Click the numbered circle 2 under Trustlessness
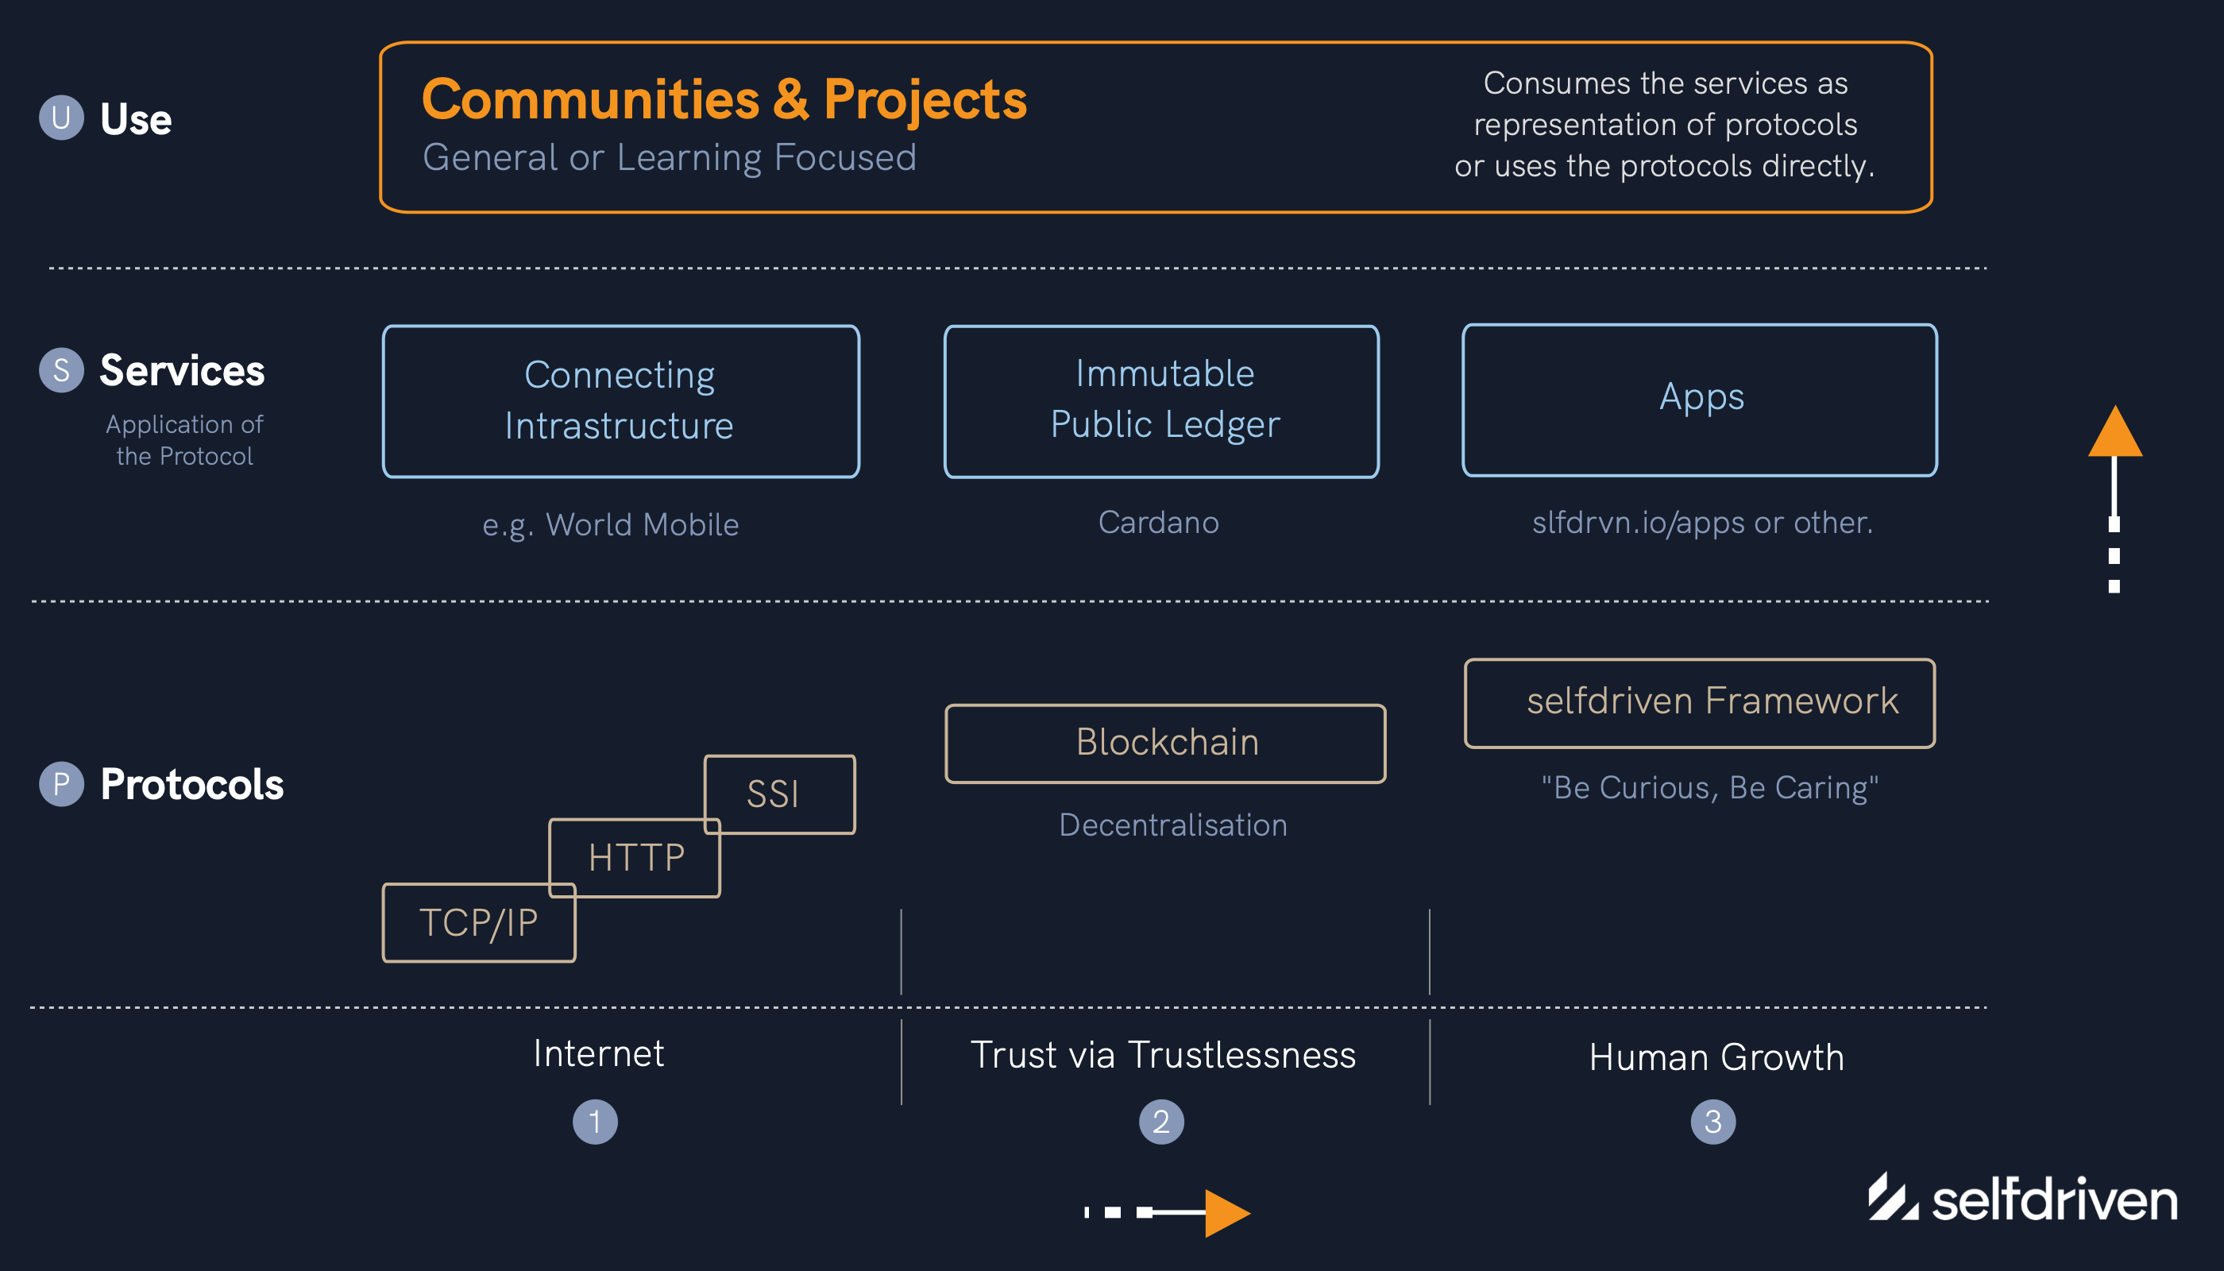The width and height of the screenshot is (2224, 1271). [1161, 1121]
